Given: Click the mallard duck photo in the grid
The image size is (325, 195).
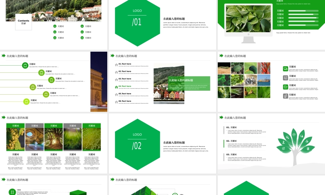Looking at the screenshot, I should (250, 68).
